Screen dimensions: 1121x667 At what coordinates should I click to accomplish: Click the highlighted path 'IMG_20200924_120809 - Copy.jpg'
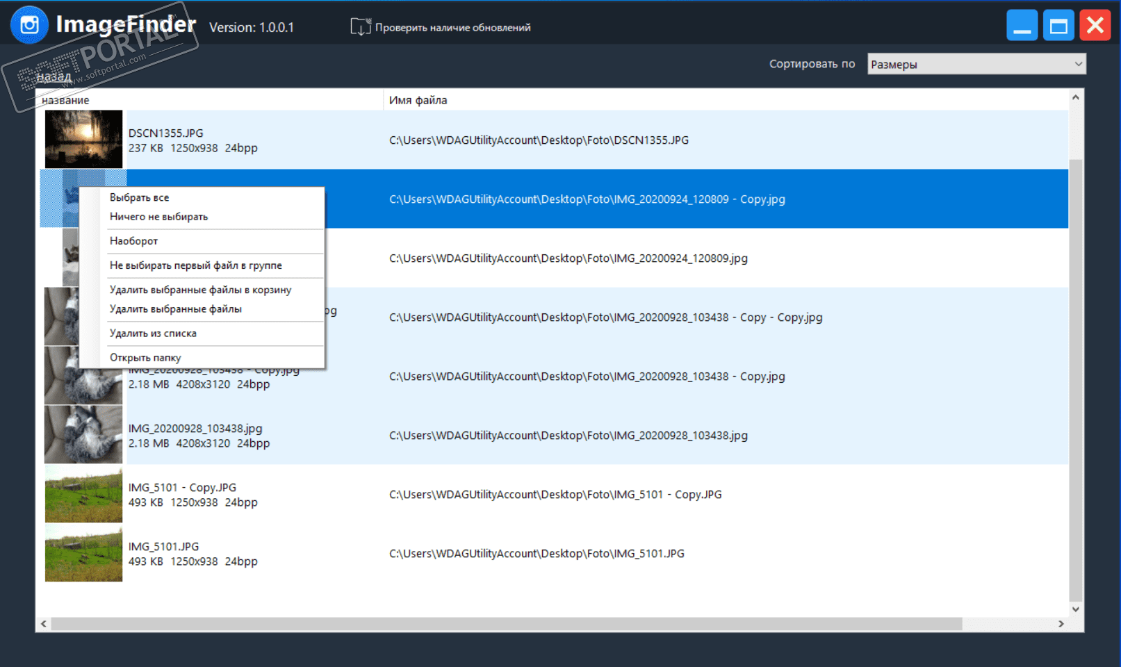tap(587, 199)
